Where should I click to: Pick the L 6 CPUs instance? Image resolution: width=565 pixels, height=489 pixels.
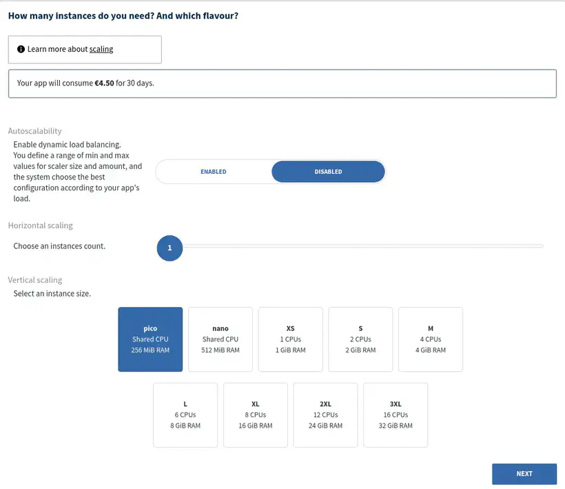pos(185,415)
